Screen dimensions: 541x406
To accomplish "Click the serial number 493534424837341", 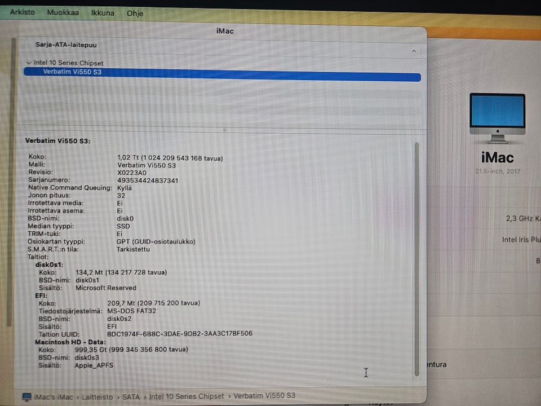I will (x=148, y=180).
